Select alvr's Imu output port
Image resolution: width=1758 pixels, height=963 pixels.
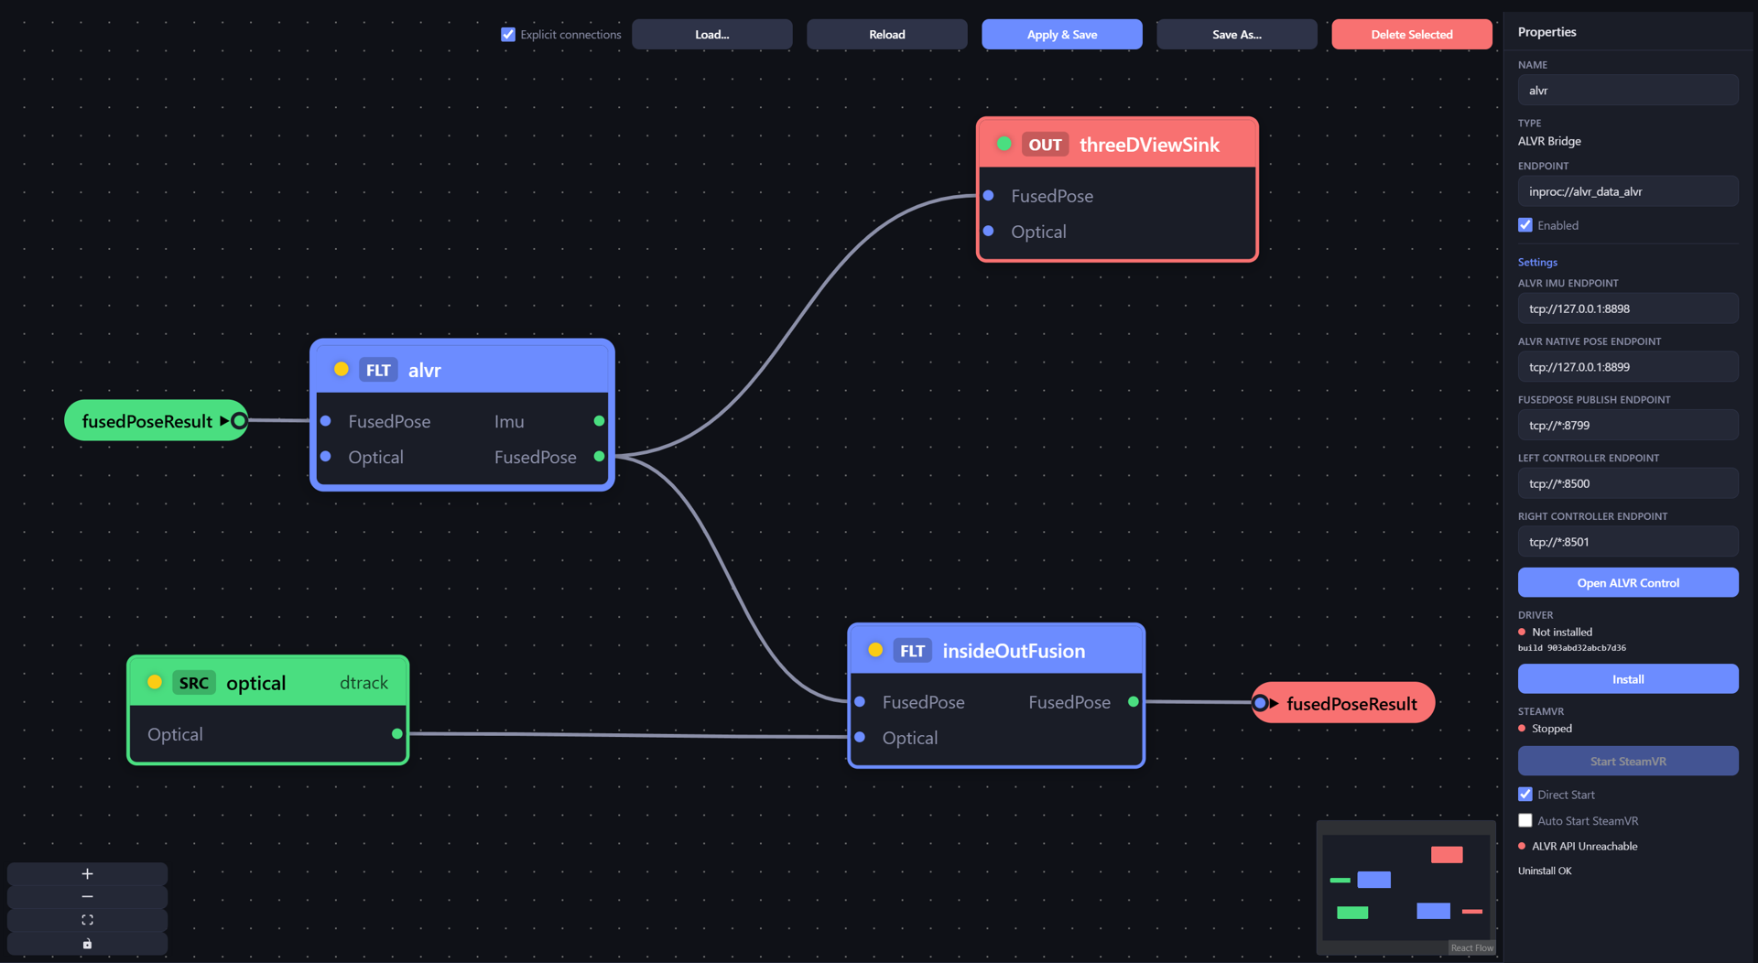599,421
